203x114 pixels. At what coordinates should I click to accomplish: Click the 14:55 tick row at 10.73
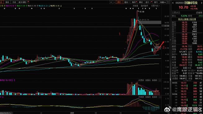[x=187, y=83]
